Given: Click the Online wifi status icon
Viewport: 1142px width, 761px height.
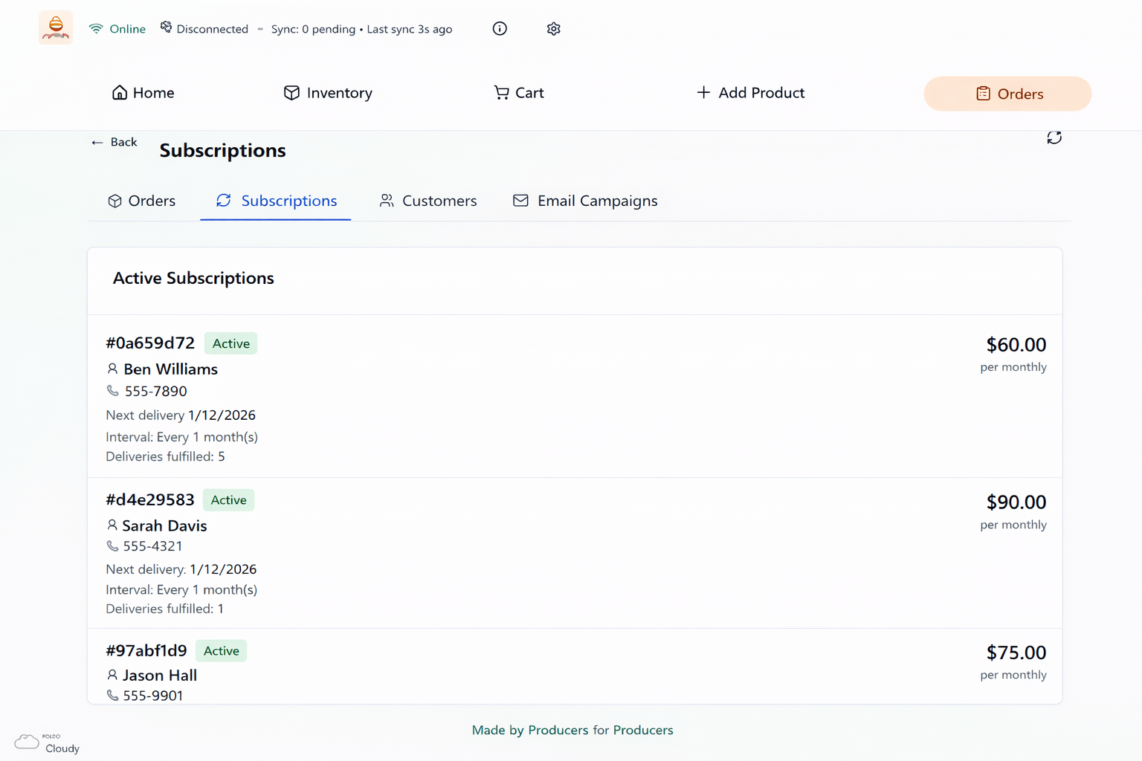Looking at the screenshot, I should (x=96, y=29).
